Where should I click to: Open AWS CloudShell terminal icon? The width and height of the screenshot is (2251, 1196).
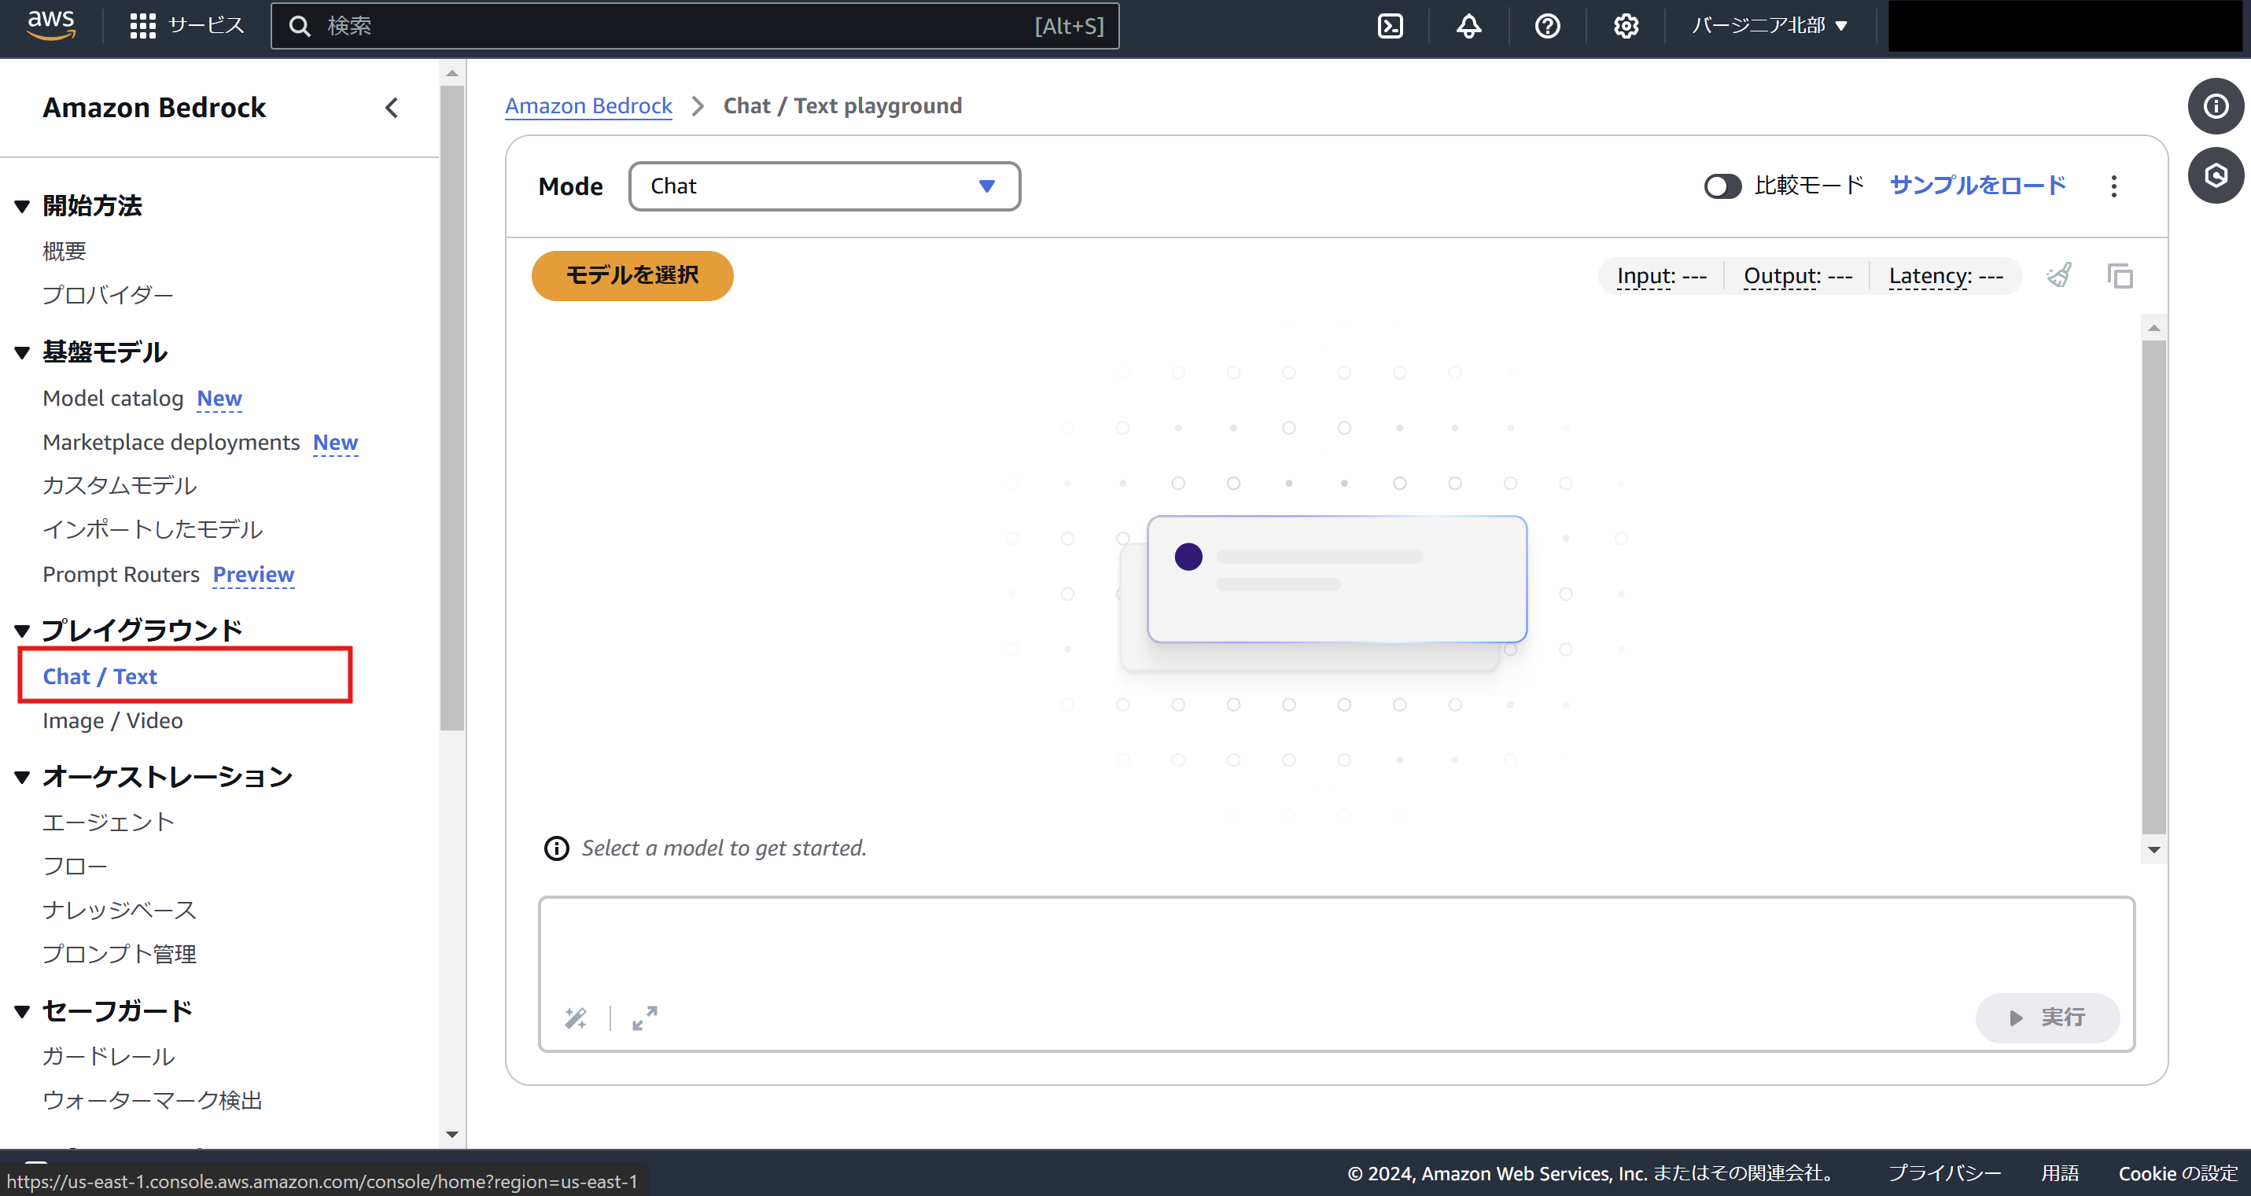point(1391,26)
